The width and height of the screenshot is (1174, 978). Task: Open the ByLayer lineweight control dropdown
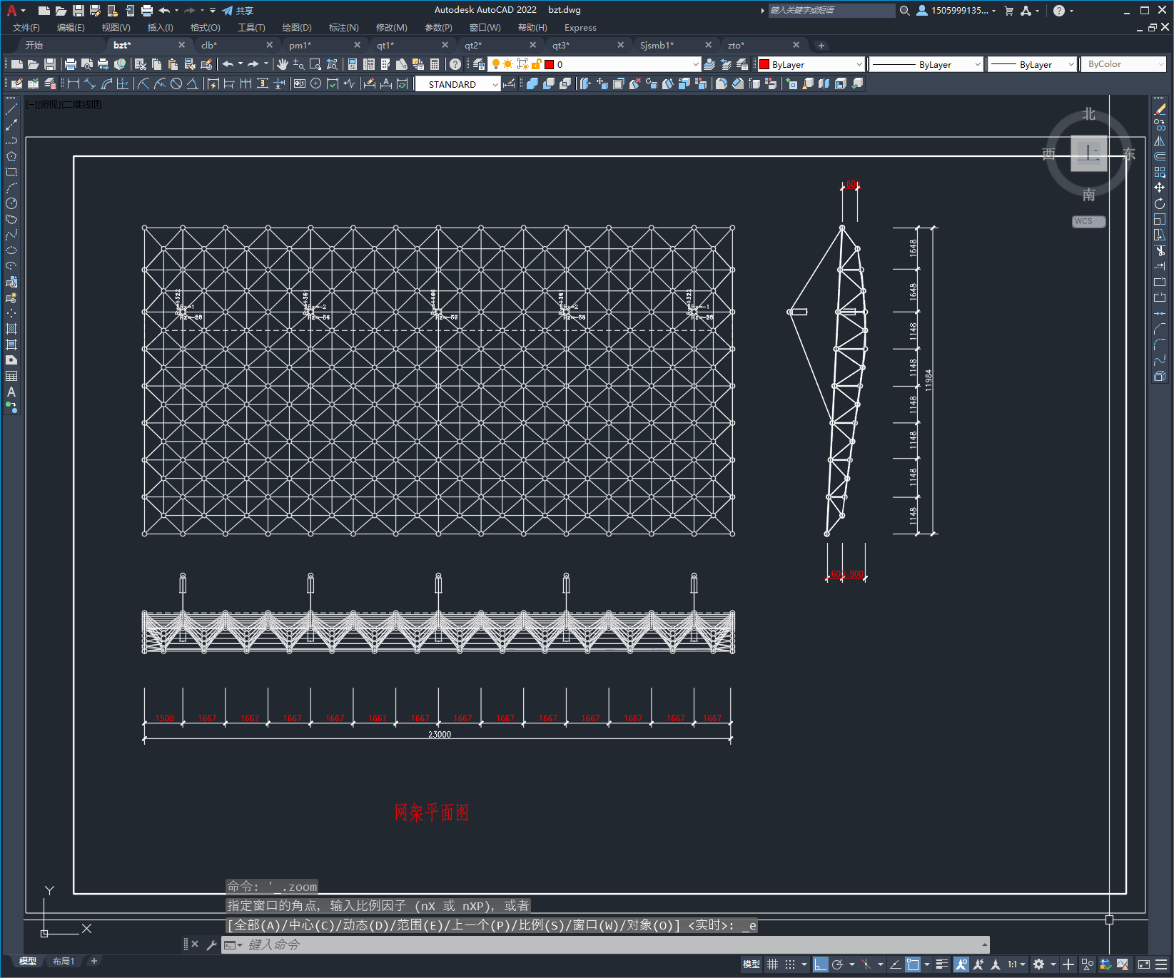point(1033,64)
